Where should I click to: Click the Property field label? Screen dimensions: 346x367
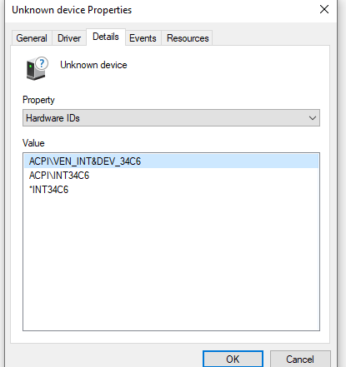(x=38, y=100)
